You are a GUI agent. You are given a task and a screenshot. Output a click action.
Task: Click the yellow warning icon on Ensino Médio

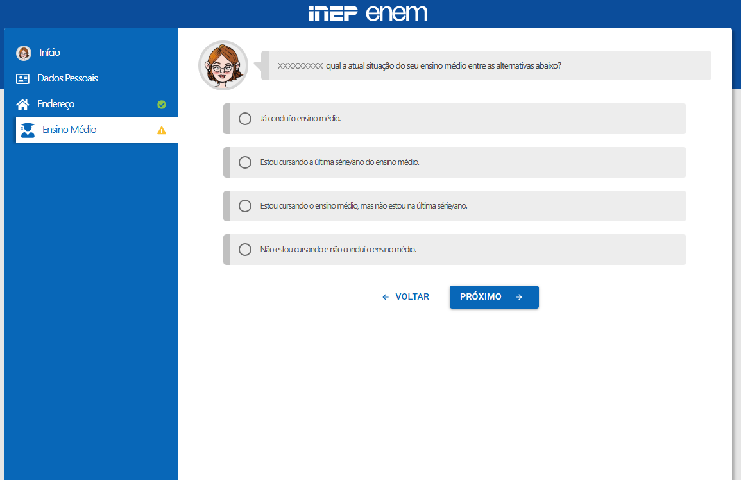coord(162,130)
